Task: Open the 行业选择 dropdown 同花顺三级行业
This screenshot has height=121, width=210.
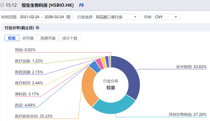Action: pyautogui.click(x=116, y=17)
